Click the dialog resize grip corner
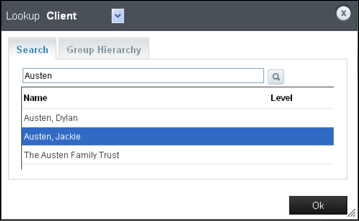Image resolution: width=359 pixels, height=221 pixels. coord(351,214)
